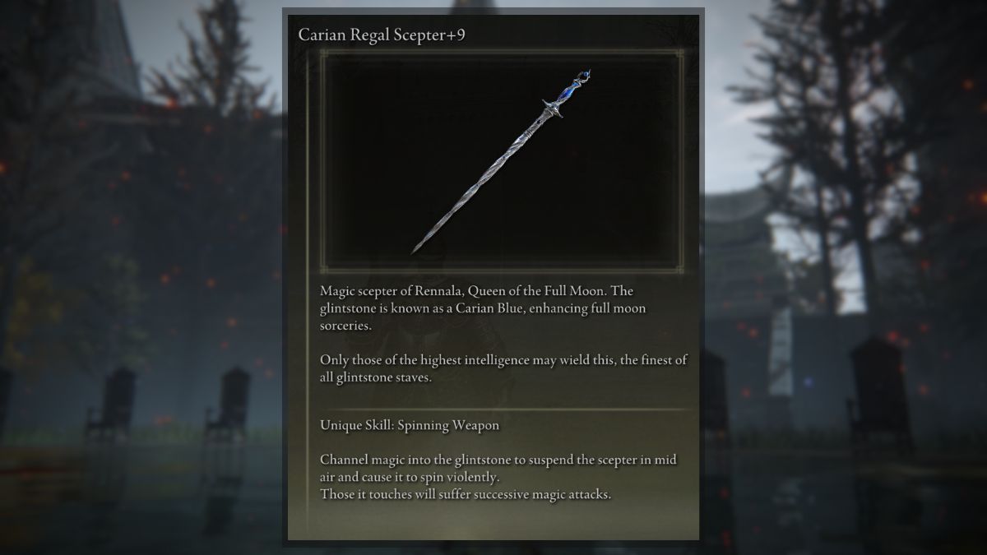Click the blurred chair silhouette at left
The width and height of the screenshot is (987, 555).
point(113,405)
